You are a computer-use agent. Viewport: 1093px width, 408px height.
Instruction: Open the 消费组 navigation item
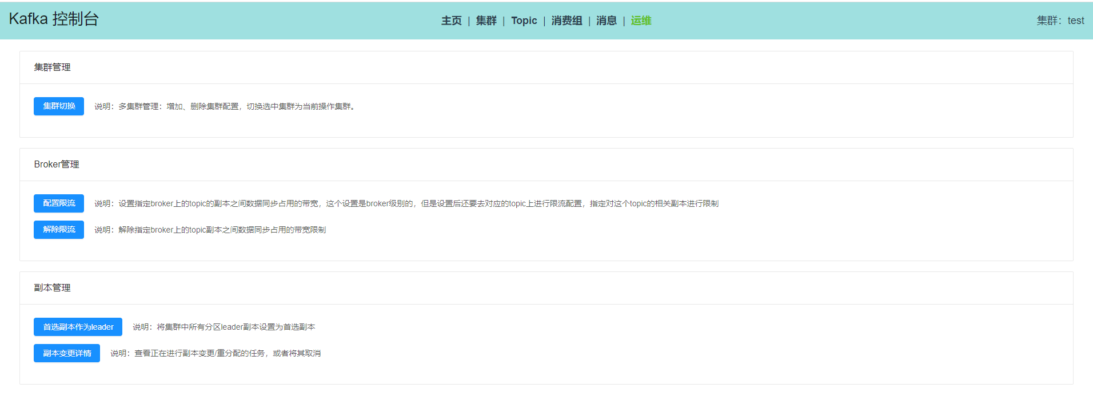(x=566, y=21)
